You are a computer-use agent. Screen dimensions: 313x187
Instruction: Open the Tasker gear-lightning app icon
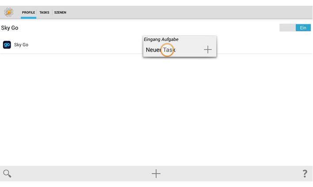[9, 12]
